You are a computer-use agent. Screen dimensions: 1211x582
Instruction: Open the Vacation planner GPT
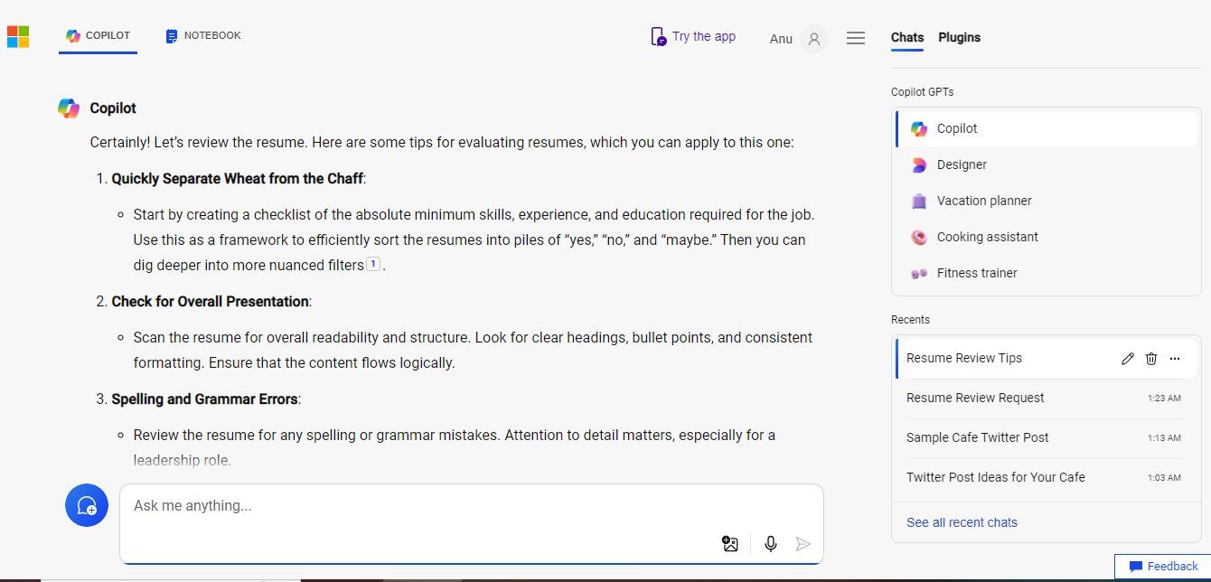(983, 201)
